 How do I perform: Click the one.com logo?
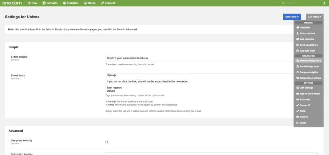coord(12,3)
